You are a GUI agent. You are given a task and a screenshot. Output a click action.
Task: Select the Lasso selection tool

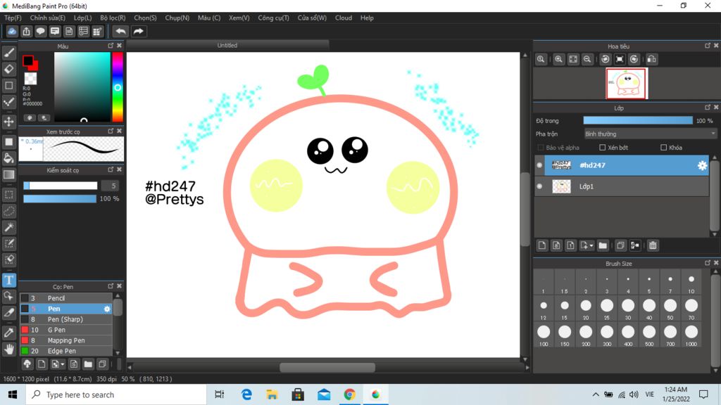coord(8,211)
